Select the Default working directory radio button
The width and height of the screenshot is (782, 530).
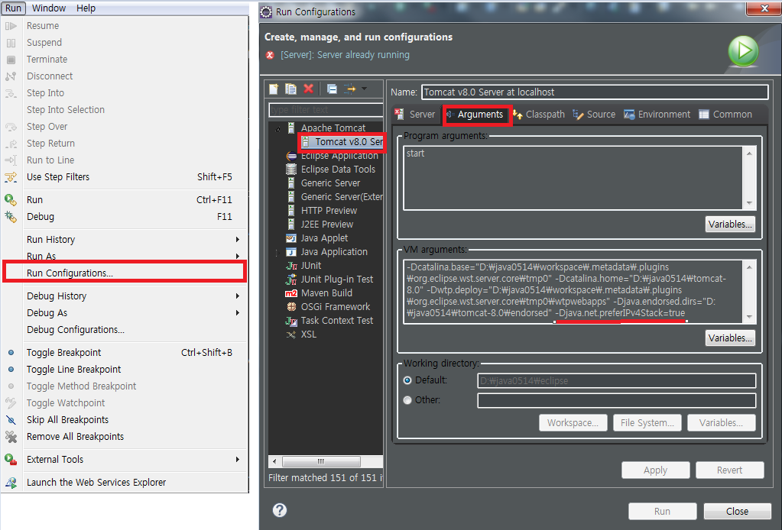[x=407, y=380]
